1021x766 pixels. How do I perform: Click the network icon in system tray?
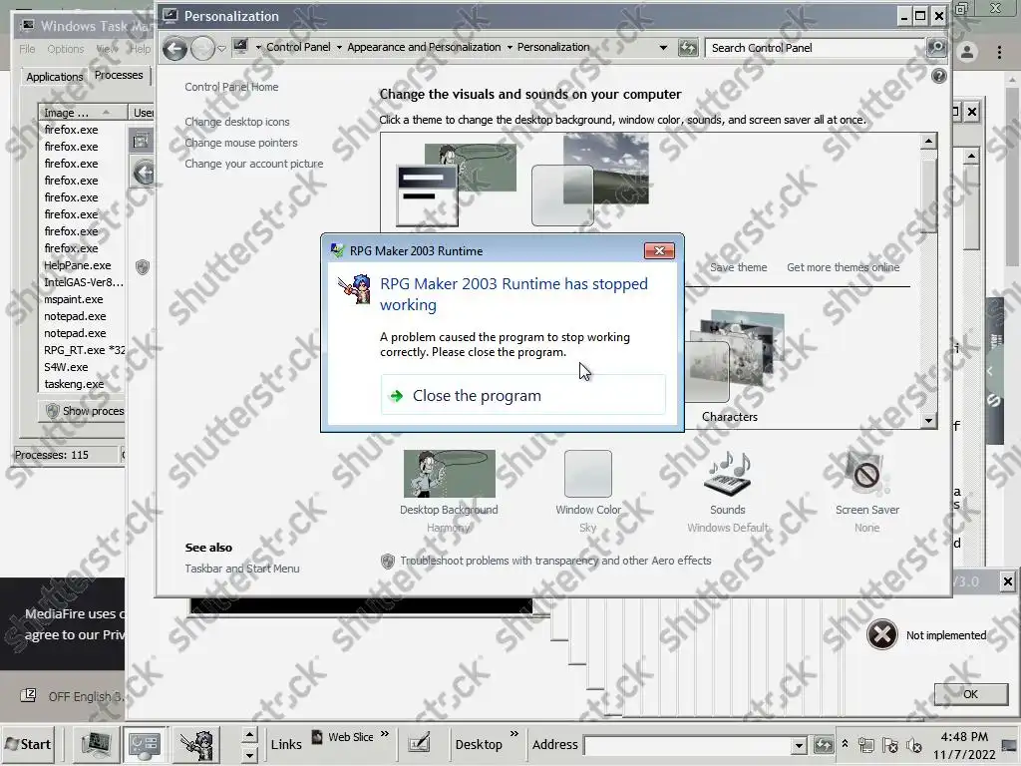(x=865, y=745)
